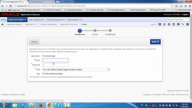Image resolution: width=192 pixels, height=108 pixels.
Task: Click the Next button
Action: click(x=155, y=42)
